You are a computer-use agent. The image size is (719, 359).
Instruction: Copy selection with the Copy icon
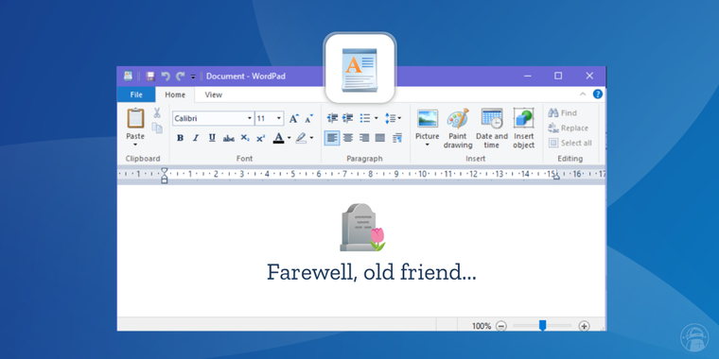(x=157, y=128)
